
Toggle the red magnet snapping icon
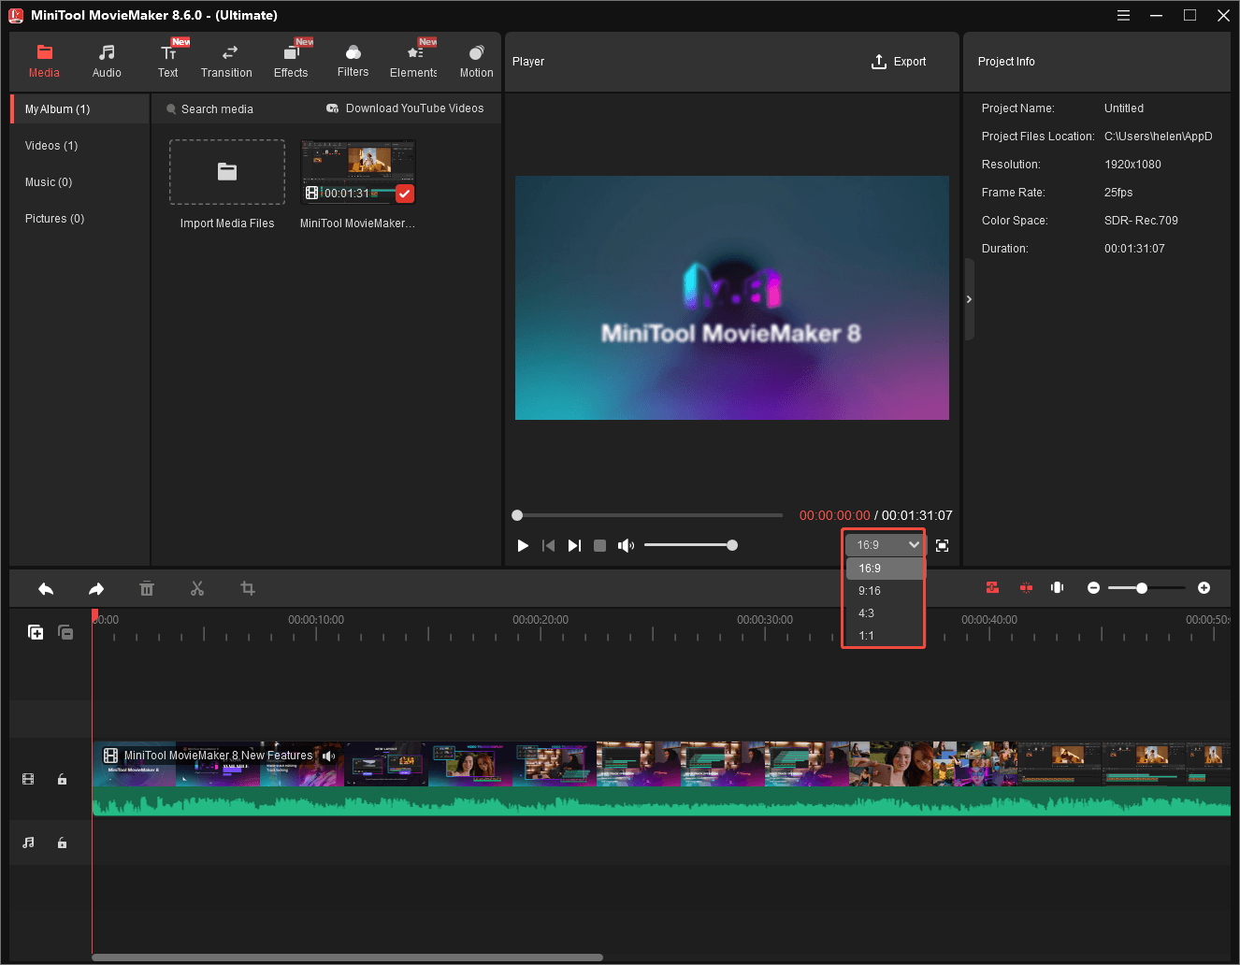tap(992, 587)
